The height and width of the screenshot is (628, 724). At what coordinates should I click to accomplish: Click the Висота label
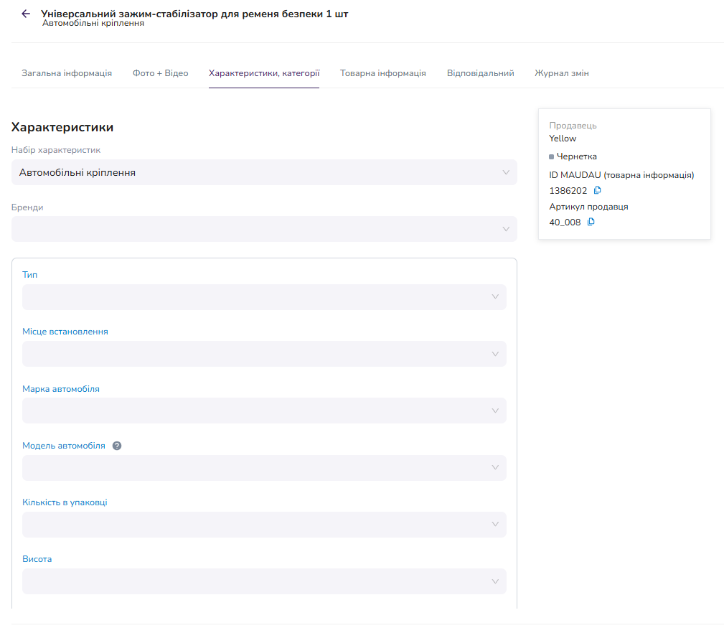pos(37,559)
